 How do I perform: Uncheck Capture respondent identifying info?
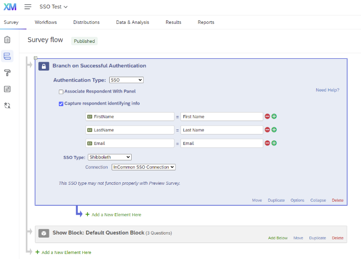tap(61, 104)
